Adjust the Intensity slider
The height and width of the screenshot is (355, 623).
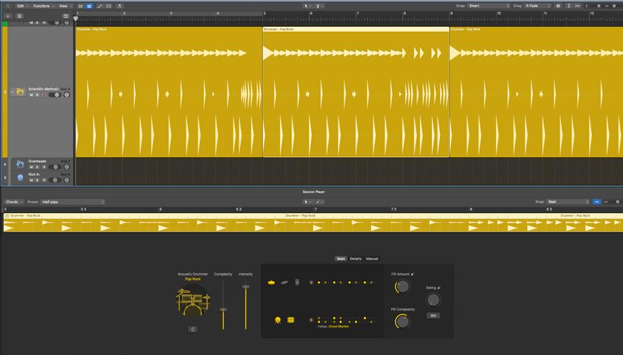pos(246,287)
